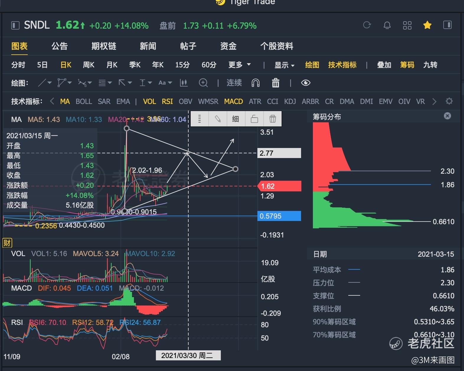Toggle the 筹码 chip distribution panel
464x371 pixels.
pos(407,65)
